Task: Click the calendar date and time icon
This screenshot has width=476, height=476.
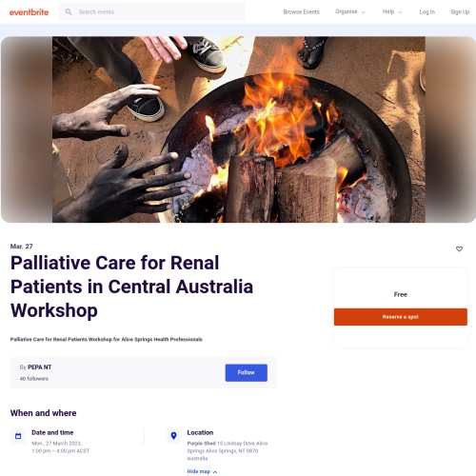Action: coord(18,436)
